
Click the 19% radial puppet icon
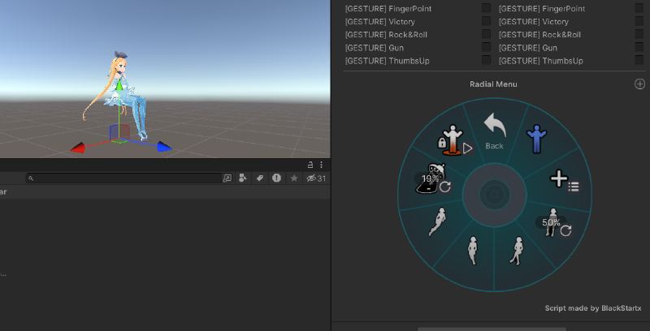[433, 182]
